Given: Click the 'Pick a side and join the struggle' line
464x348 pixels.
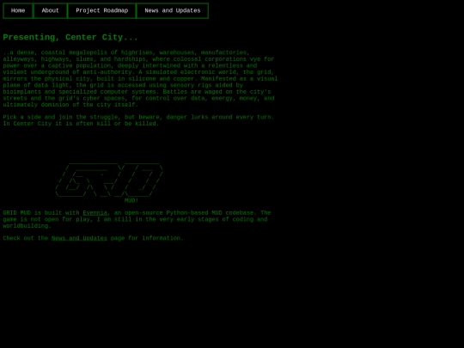Looking at the screenshot, I should point(138,117).
